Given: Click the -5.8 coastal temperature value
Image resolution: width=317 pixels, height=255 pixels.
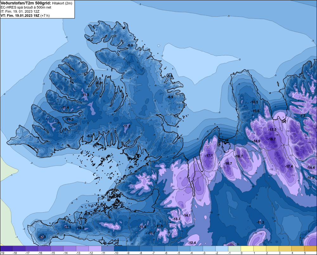Looking at the screenshot, I should (170, 76).
